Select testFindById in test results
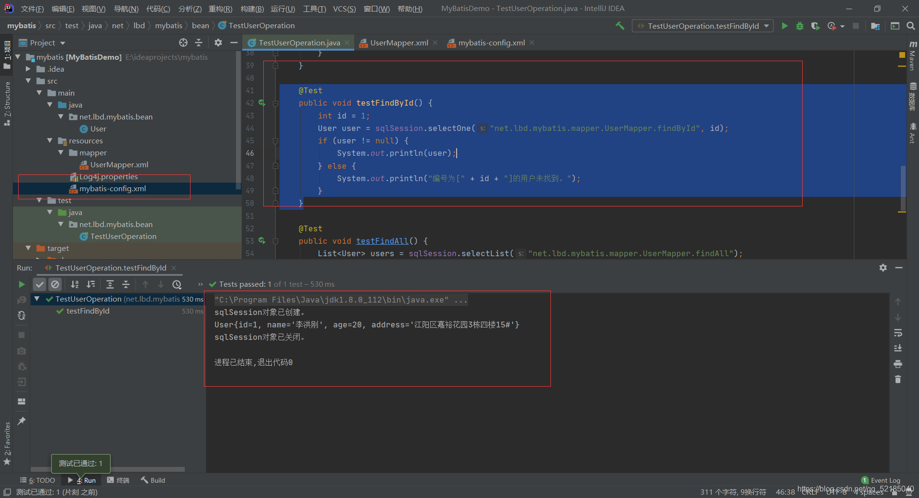The image size is (919, 498). tap(88, 311)
